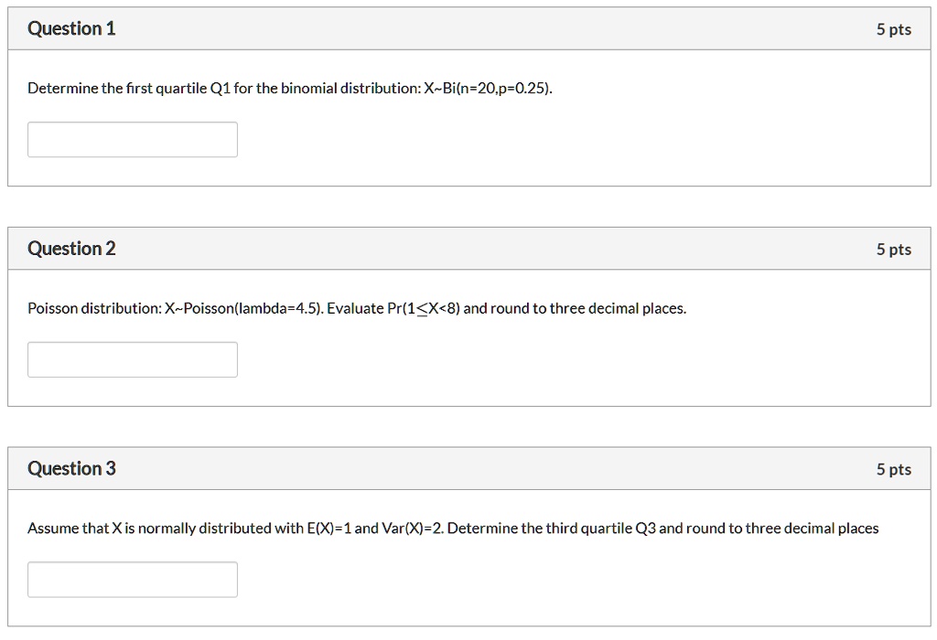Click the X~Bi(n=20,p=0.25) expression
This screenshot has width=937, height=640.
(x=487, y=89)
